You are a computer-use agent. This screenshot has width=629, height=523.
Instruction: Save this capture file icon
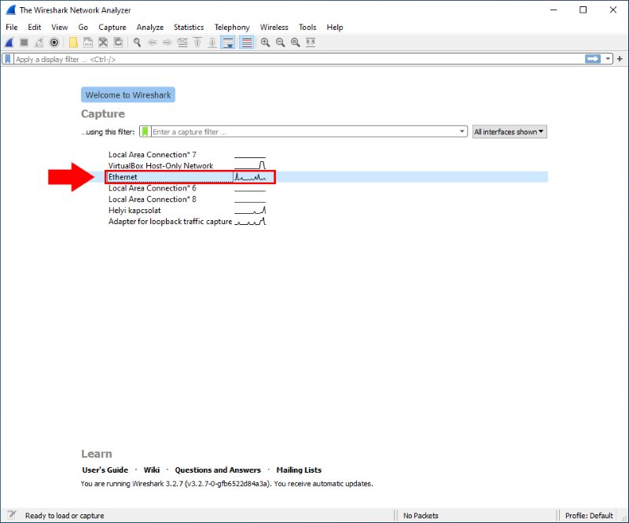88,42
